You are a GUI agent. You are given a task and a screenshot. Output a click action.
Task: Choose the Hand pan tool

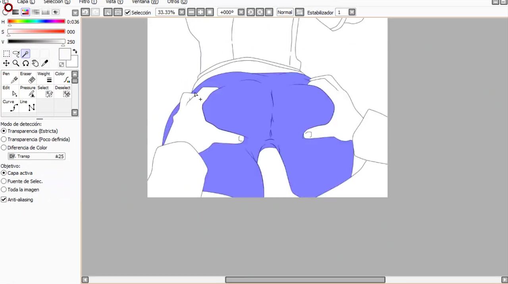[x=35, y=63]
